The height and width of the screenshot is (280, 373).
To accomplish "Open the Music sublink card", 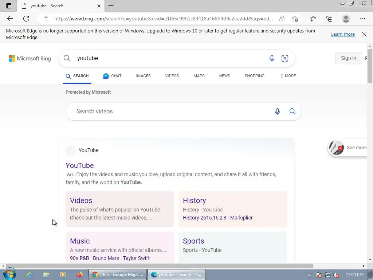I will tap(119, 248).
